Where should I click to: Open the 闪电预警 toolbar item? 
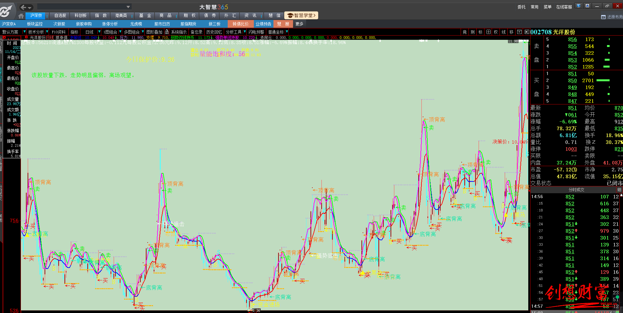point(256,32)
